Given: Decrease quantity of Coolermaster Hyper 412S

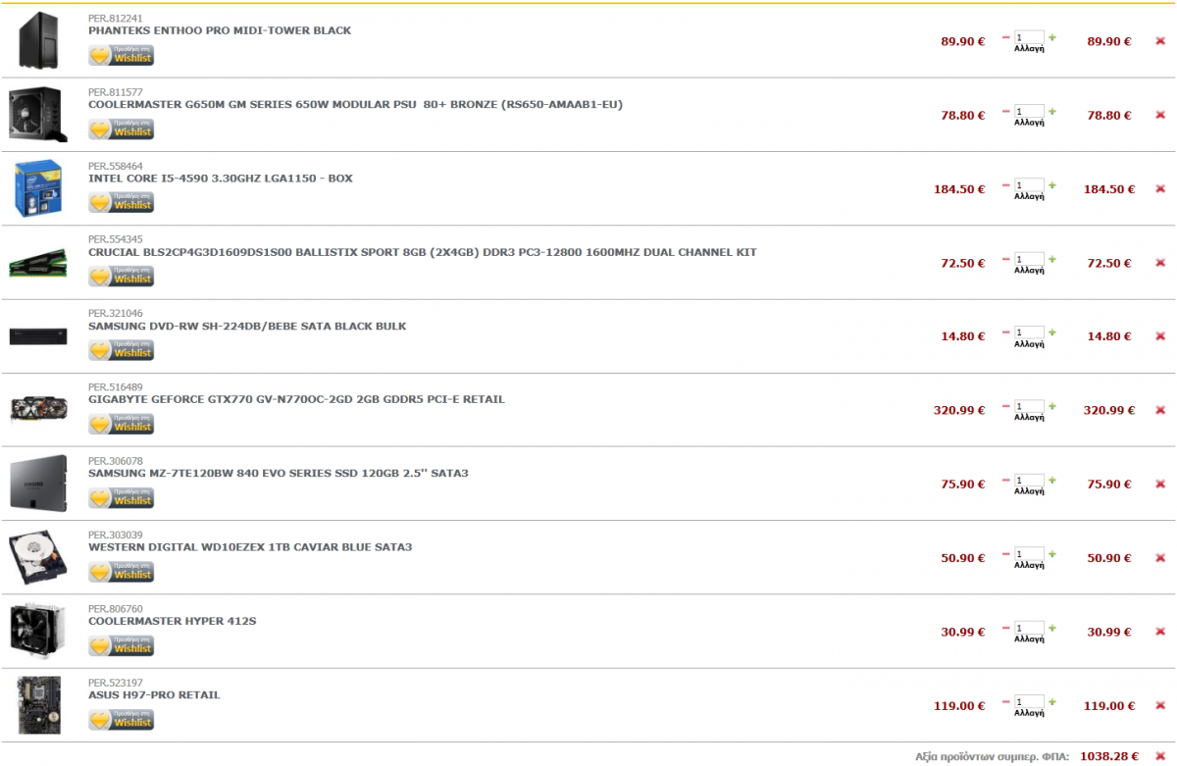Looking at the screenshot, I should [x=1006, y=628].
